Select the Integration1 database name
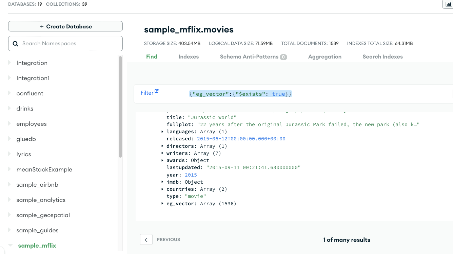This screenshot has height=254, width=453. [x=33, y=78]
